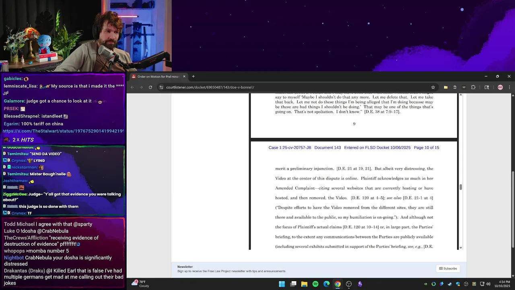Open the sliders extension icon
This screenshot has width=515, height=290.
[464, 87]
